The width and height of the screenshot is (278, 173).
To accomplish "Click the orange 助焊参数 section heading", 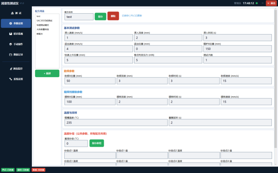I will click(x=69, y=71).
